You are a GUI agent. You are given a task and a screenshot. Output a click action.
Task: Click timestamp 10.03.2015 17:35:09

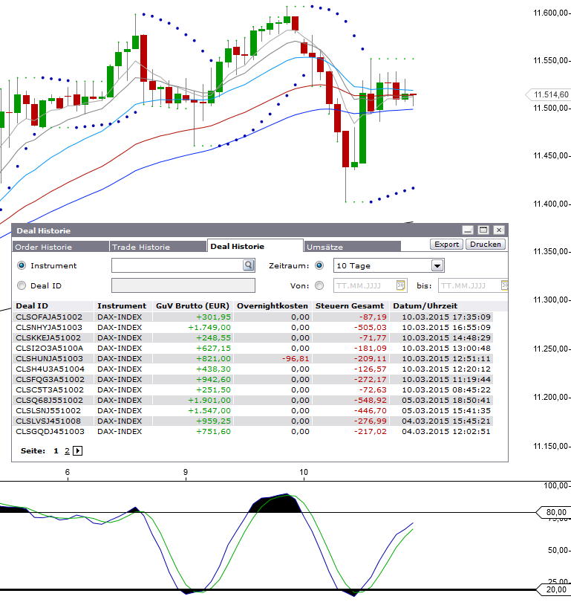[446, 317]
